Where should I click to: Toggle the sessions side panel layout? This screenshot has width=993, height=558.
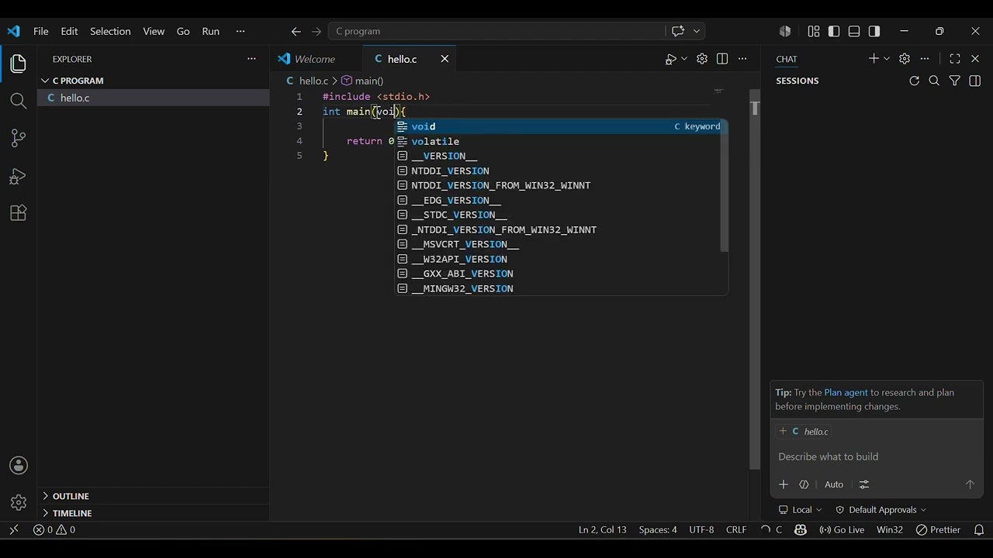pyautogui.click(x=975, y=81)
